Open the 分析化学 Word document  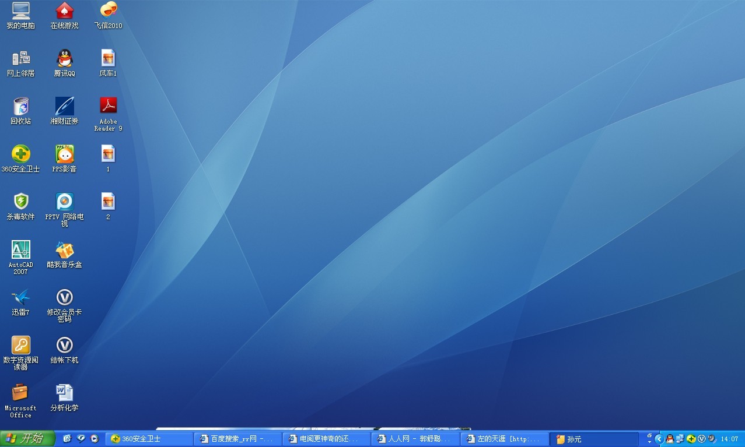[64, 393]
